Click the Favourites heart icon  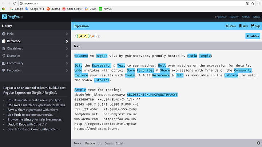click(x=4, y=71)
